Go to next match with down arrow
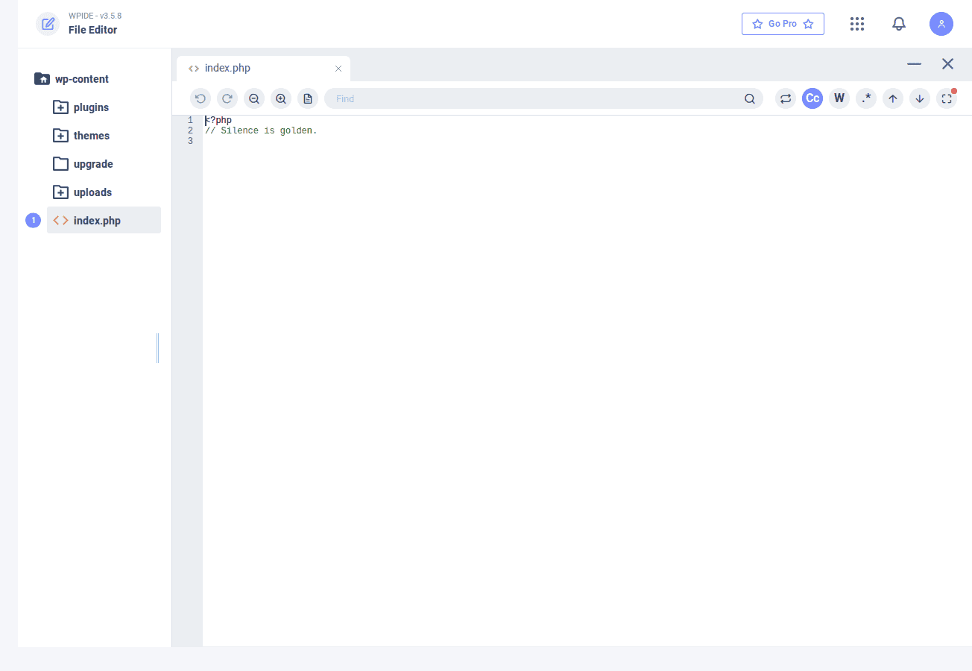The image size is (972, 671). pos(920,98)
